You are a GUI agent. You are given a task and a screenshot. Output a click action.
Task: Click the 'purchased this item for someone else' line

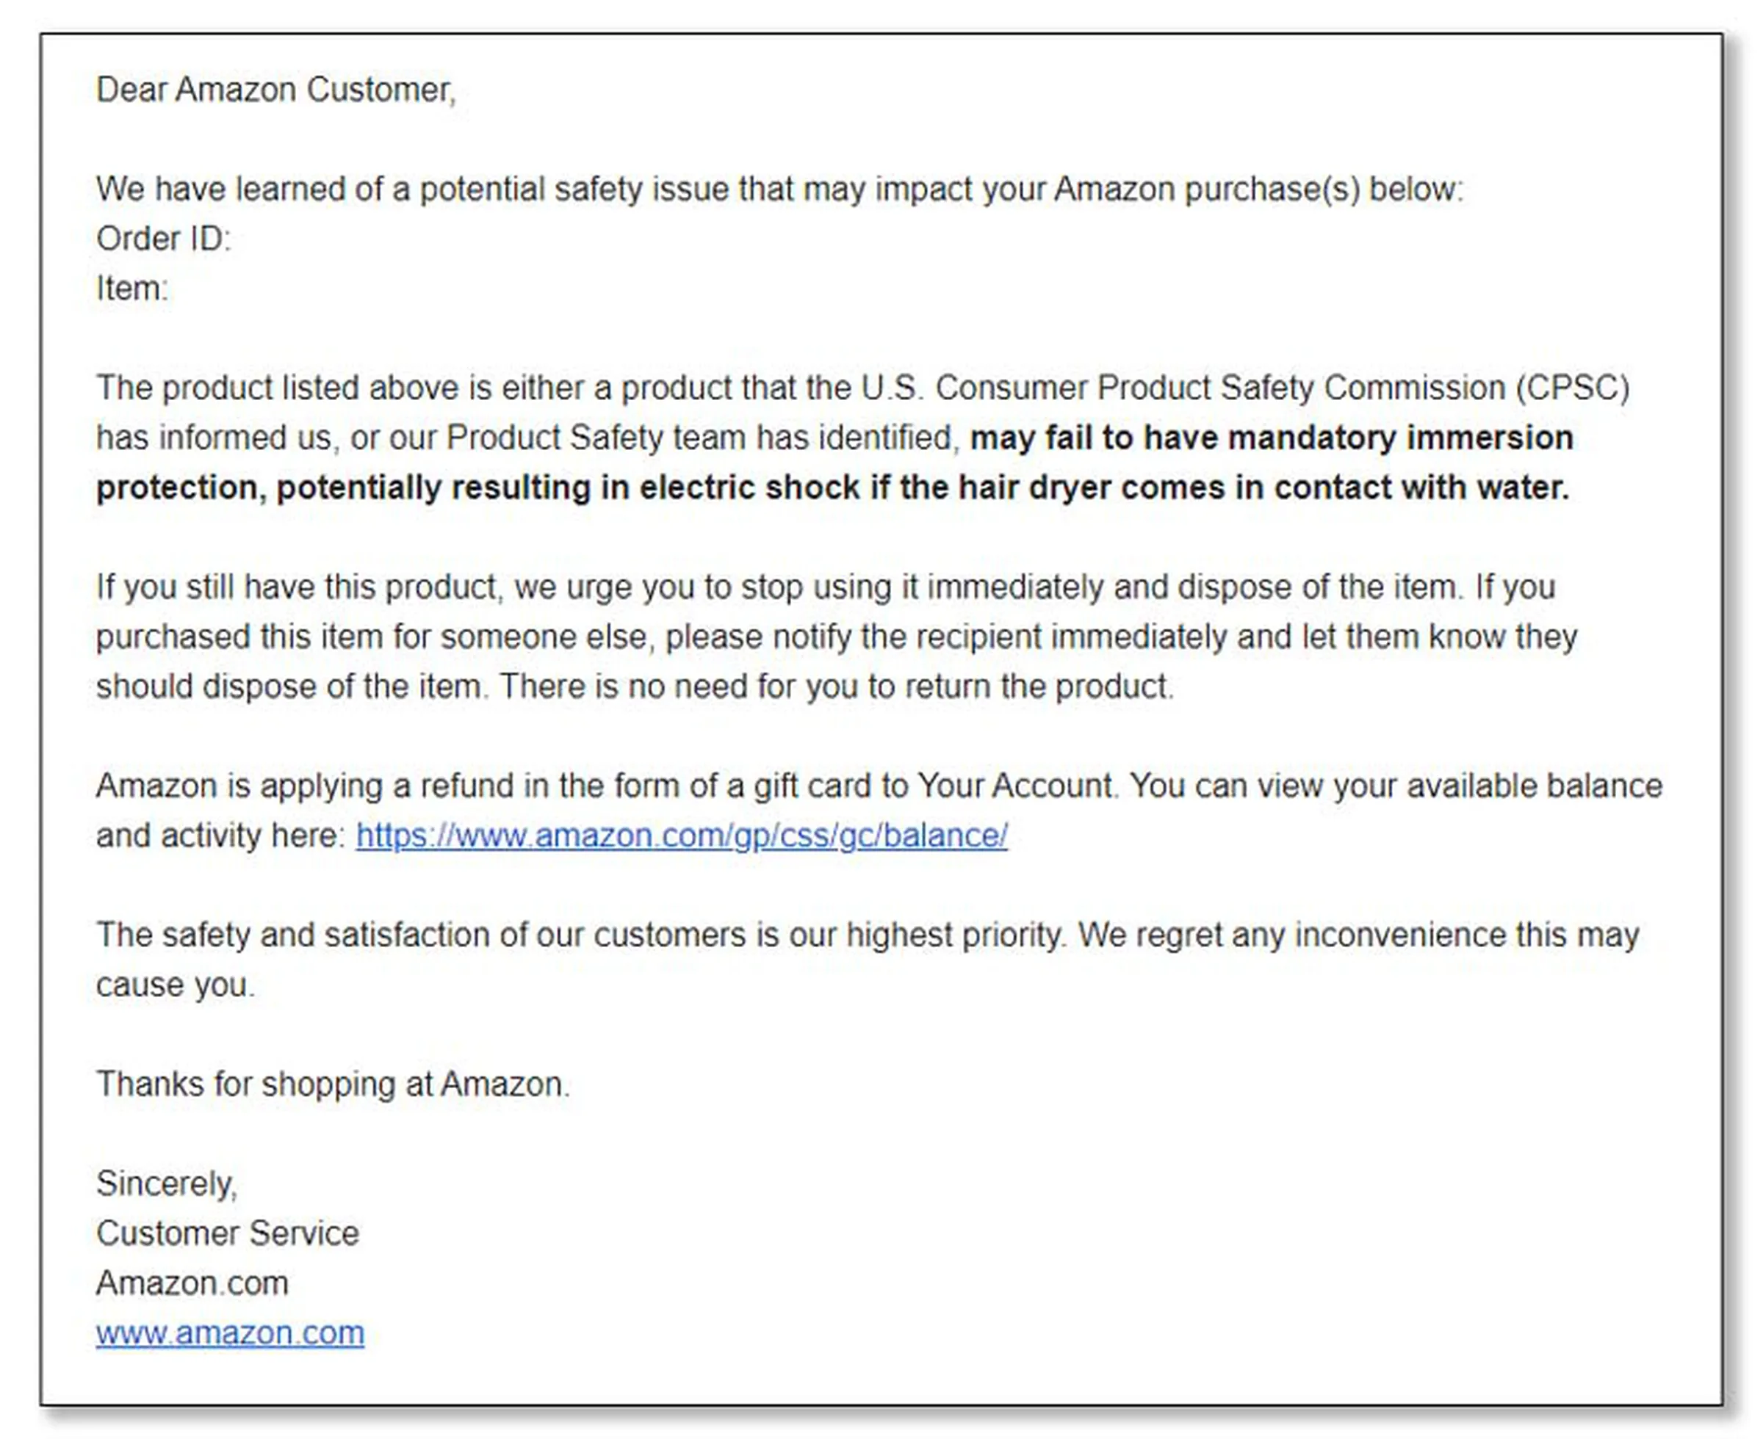(x=836, y=637)
